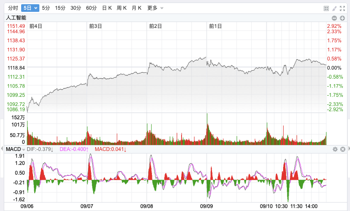Open the grid layout icon
The image size is (350, 211).
326,8
